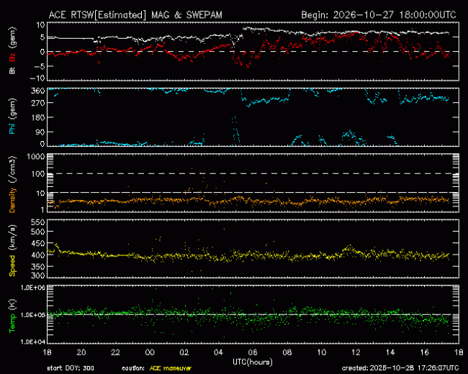Image resolution: width=468 pixels, height=374 pixels.
Task: Click the yellow "ACE maneuver" legend text
Action: tap(171, 368)
